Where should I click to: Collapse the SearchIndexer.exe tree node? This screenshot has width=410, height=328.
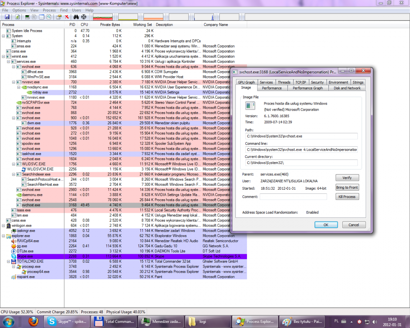(x=14, y=174)
